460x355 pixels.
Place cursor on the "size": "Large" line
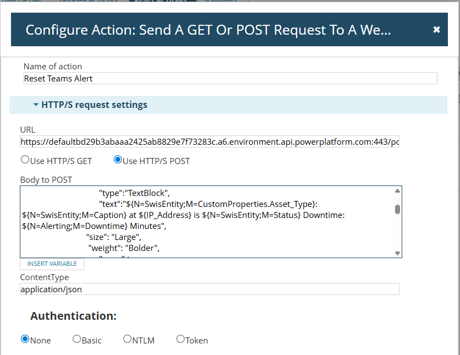[x=114, y=237]
